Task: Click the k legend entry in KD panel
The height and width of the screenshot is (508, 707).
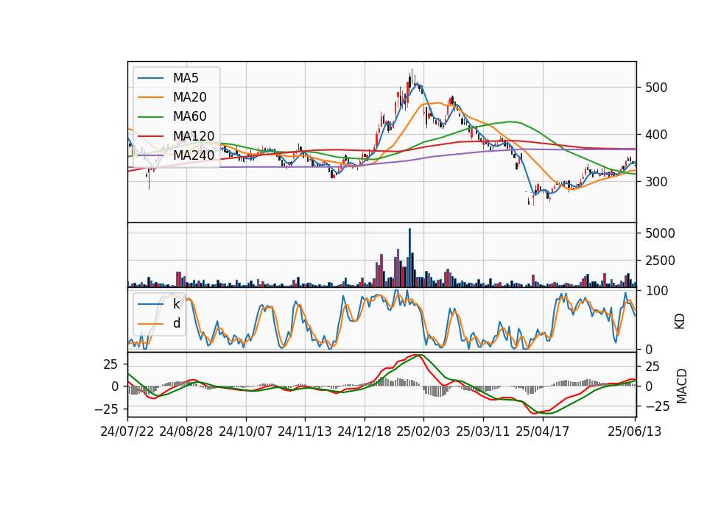Action: tap(176, 304)
